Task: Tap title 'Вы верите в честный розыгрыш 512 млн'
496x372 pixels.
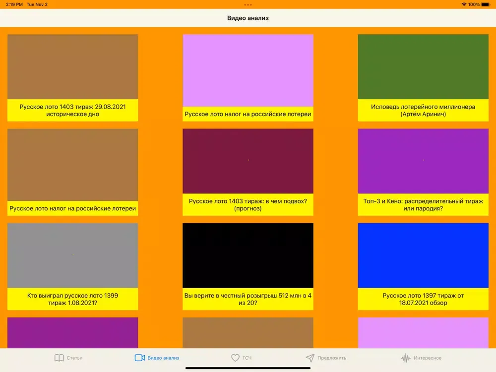Action: point(248,299)
